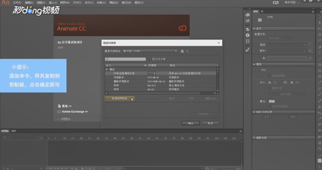Screen dimensions: 322x170
Task: Check the 应用于粘贴板 checkbox
Action: click(270, 106)
